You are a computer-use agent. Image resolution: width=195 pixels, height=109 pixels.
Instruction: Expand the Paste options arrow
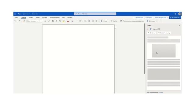coord(21,21)
